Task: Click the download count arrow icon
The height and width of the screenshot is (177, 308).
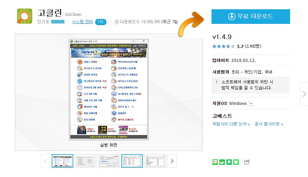Action: tap(117, 22)
